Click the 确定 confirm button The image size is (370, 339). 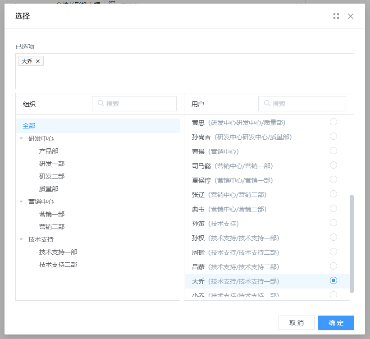point(336,323)
